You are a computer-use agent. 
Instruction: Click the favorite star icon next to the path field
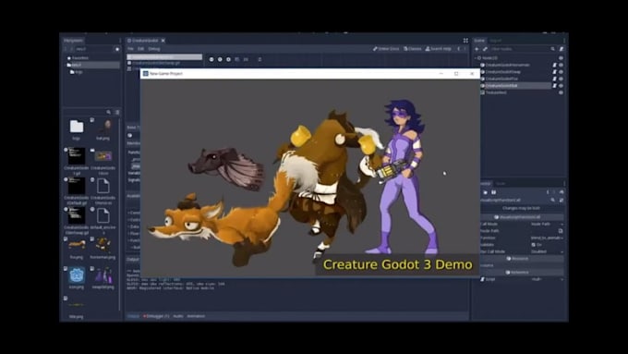coord(117,49)
